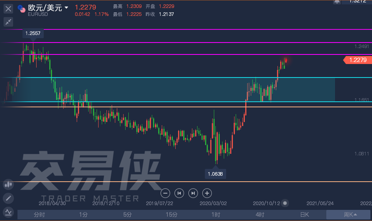
Task: Select the 日K daily candle timeframe
Action: pyautogui.click(x=304, y=215)
